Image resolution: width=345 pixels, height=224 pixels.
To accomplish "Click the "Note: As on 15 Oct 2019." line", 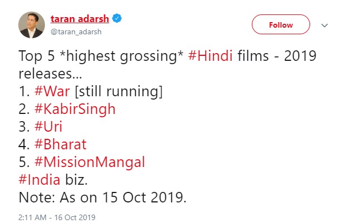I will 102,198.
